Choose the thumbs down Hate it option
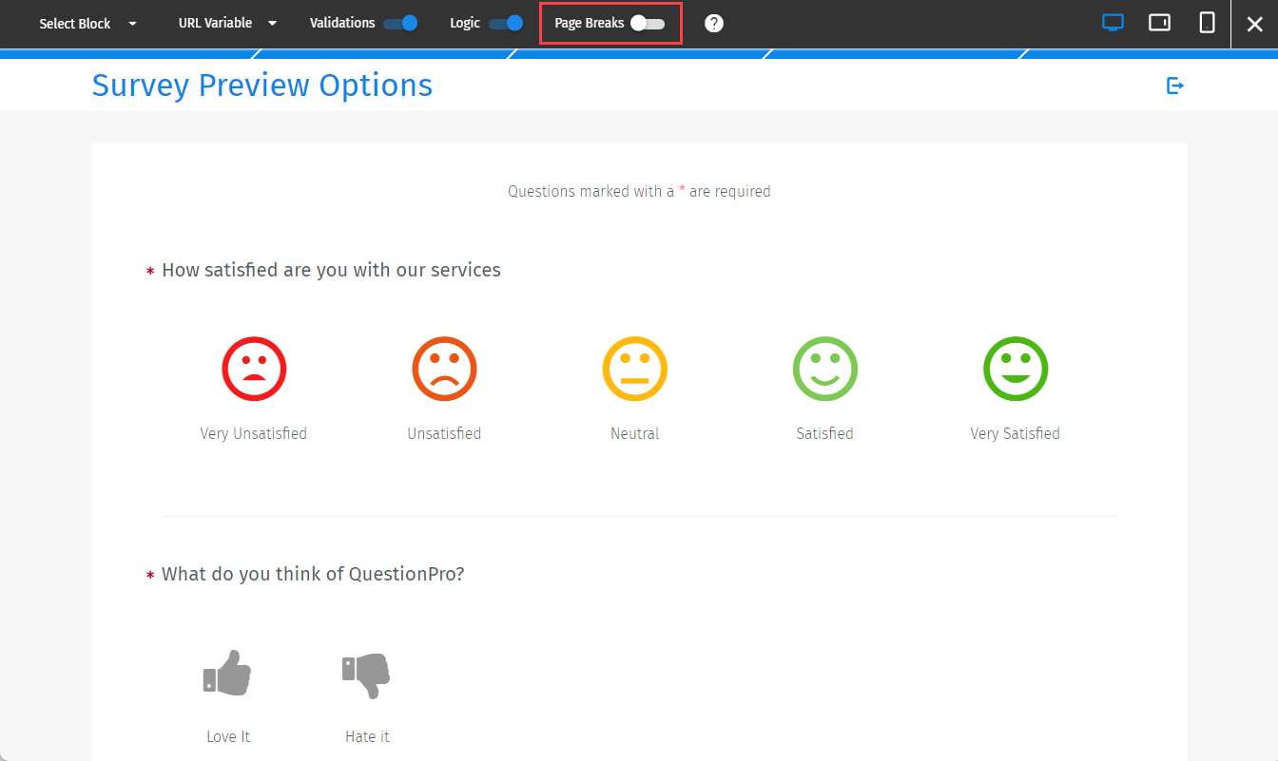 point(366,675)
